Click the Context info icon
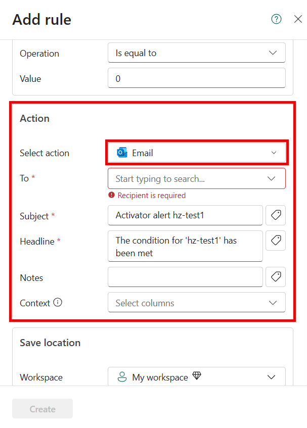The height and width of the screenshot is (428, 307). pyautogui.click(x=58, y=303)
